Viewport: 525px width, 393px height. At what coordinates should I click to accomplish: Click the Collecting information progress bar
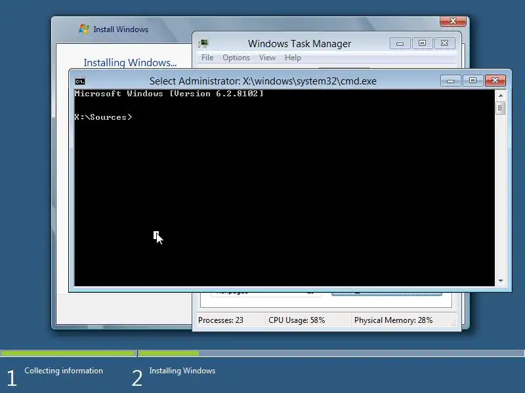[68, 353]
